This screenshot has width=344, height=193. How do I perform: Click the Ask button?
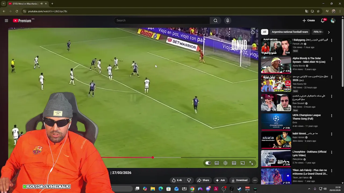(220, 180)
